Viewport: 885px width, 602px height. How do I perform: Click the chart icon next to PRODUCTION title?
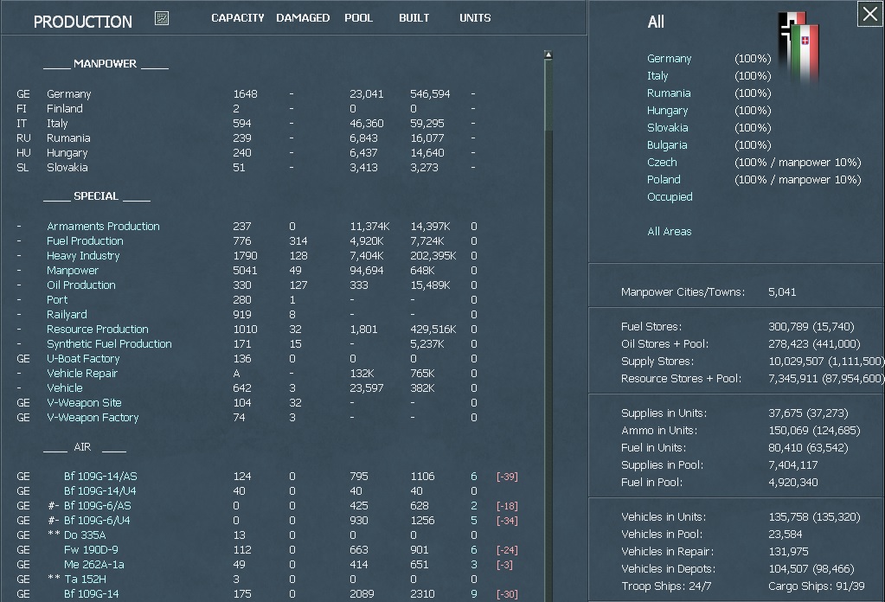(162, 19)
